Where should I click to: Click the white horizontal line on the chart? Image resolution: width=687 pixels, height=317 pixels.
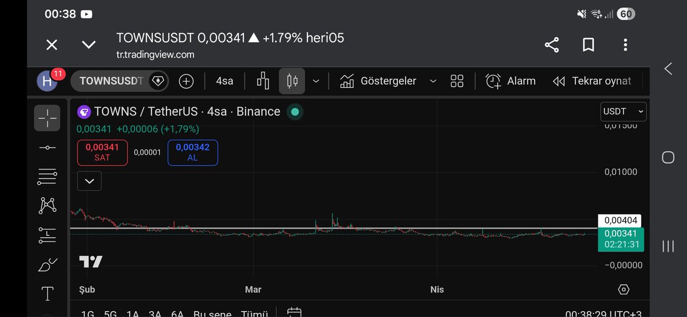333,228
